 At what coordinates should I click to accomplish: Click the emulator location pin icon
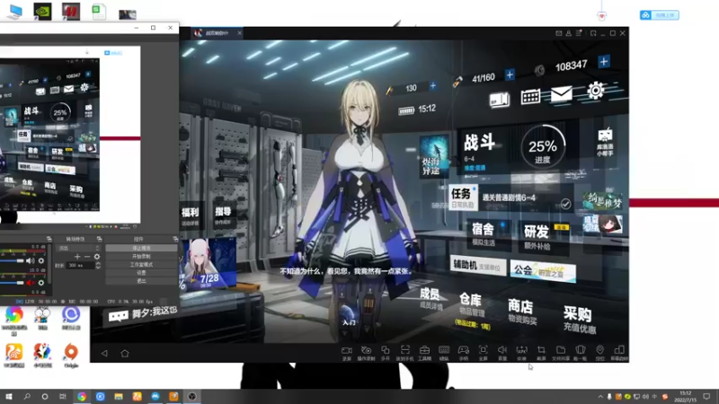pos(599,352)
